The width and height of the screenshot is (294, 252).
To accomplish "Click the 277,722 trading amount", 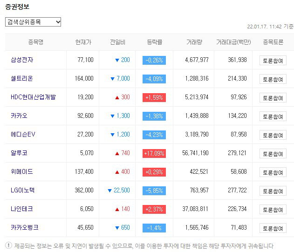I will [237, 190].
